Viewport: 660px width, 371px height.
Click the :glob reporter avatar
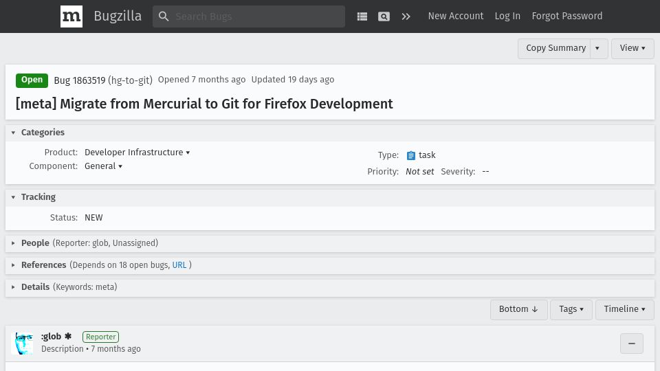click(x=22, y=344)
